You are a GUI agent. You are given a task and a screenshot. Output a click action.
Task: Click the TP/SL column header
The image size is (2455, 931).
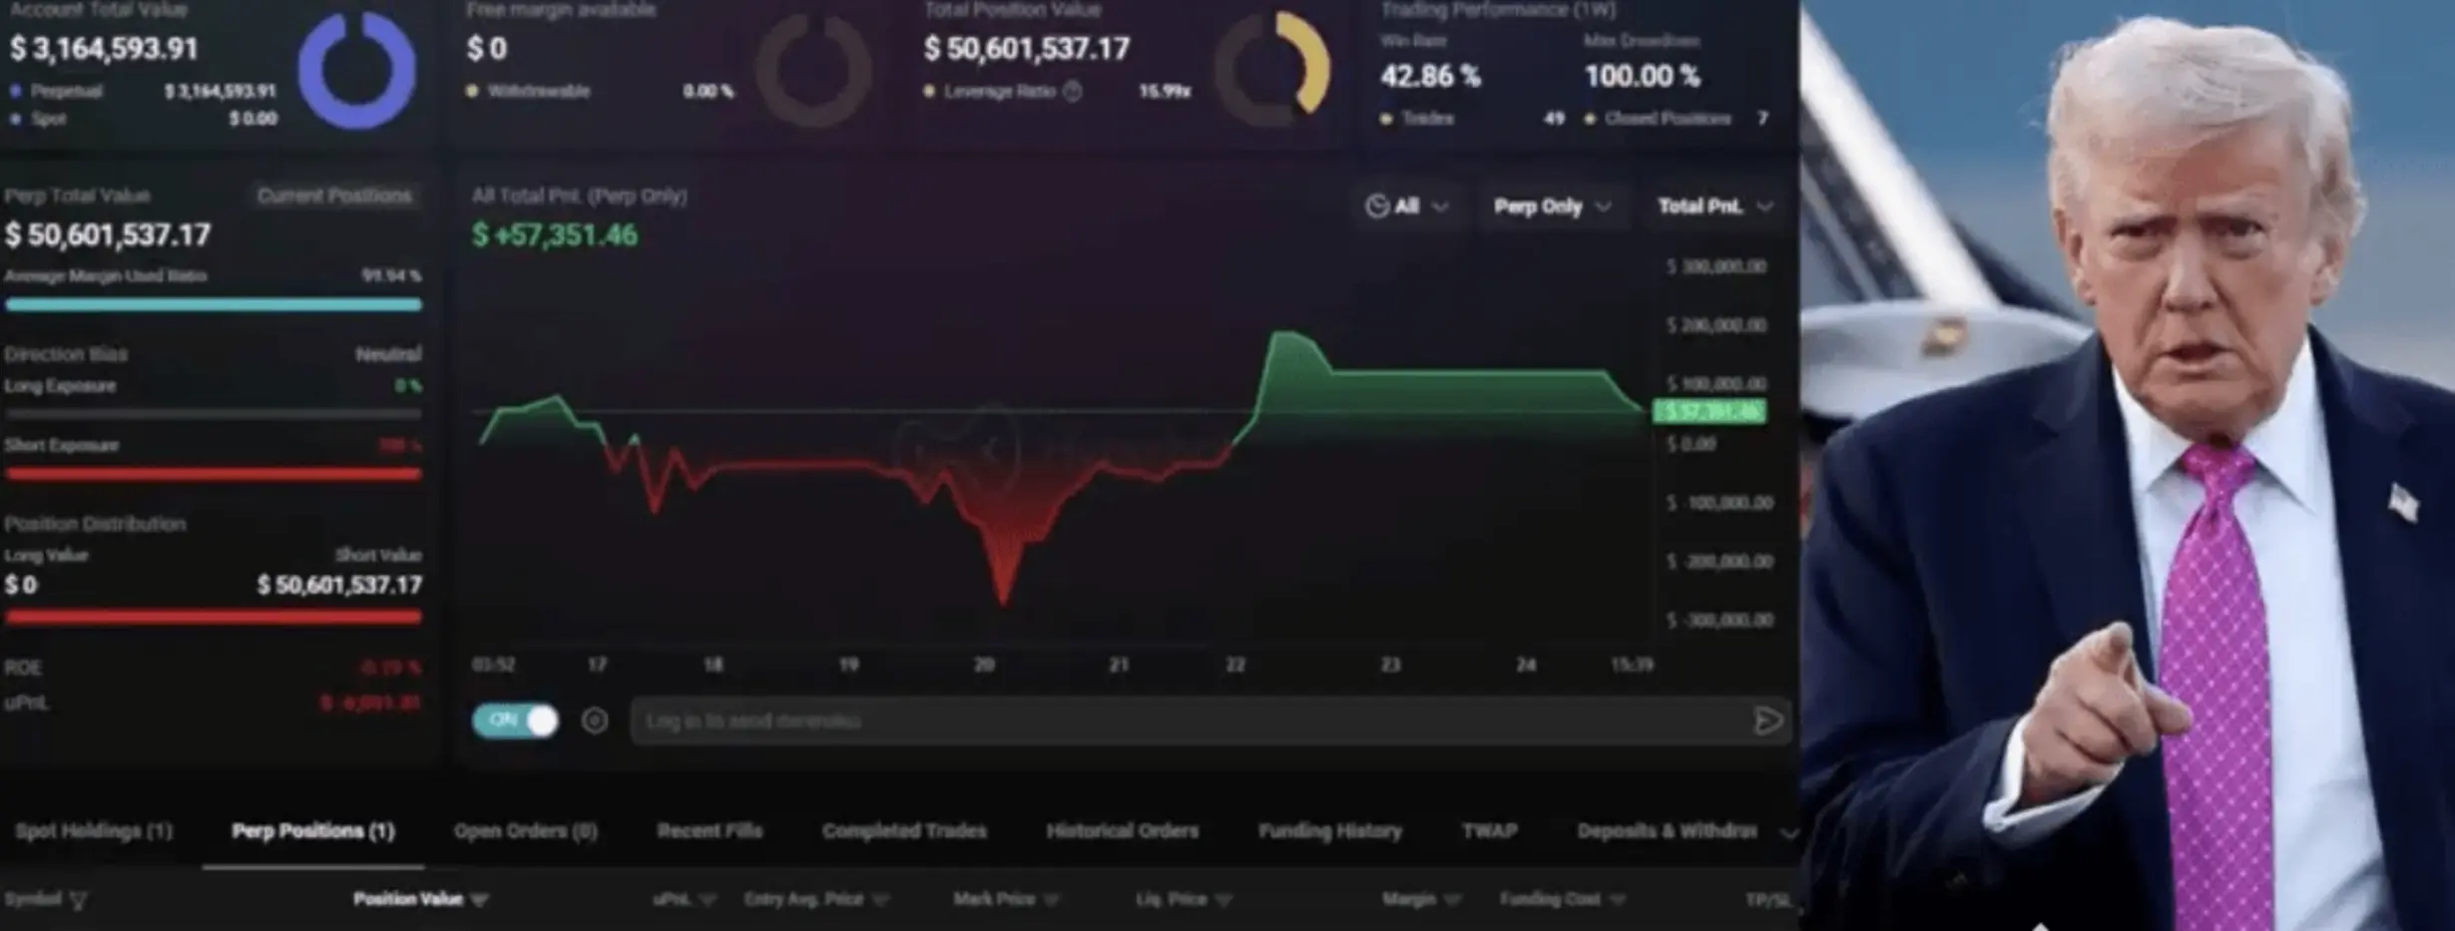pyautogui.click(x=1768, y=900)
